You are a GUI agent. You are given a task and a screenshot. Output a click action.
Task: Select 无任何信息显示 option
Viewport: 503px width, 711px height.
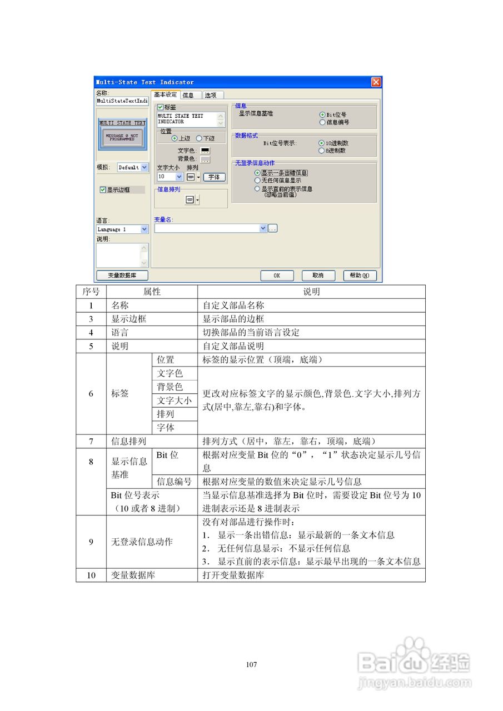point(257,180)
